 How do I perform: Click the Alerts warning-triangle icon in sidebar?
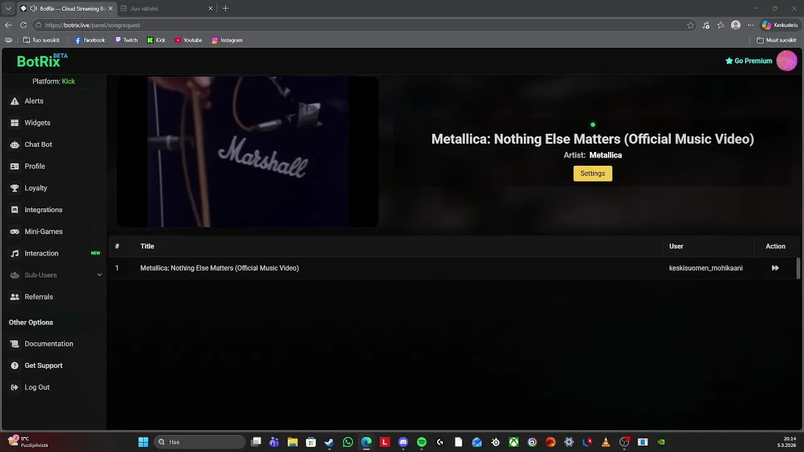coord(14,101)
